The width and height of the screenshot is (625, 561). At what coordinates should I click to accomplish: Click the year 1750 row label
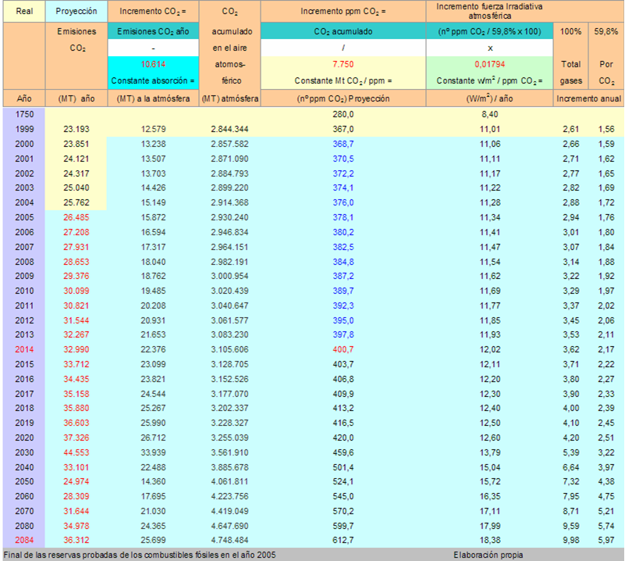(23, 114)
